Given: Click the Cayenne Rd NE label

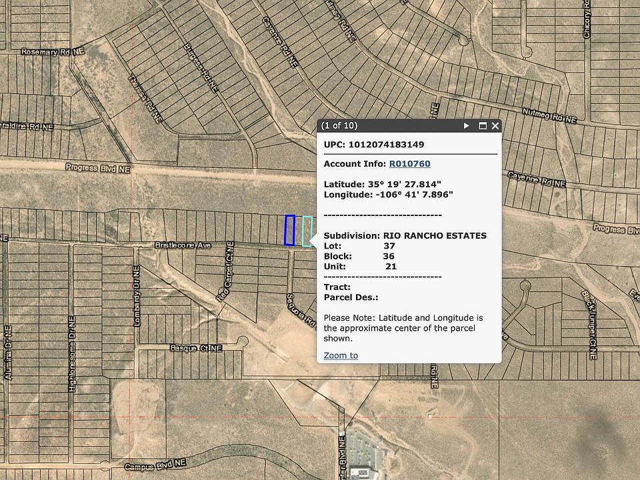Looking at the screenshot, I should tap(536, 178).
